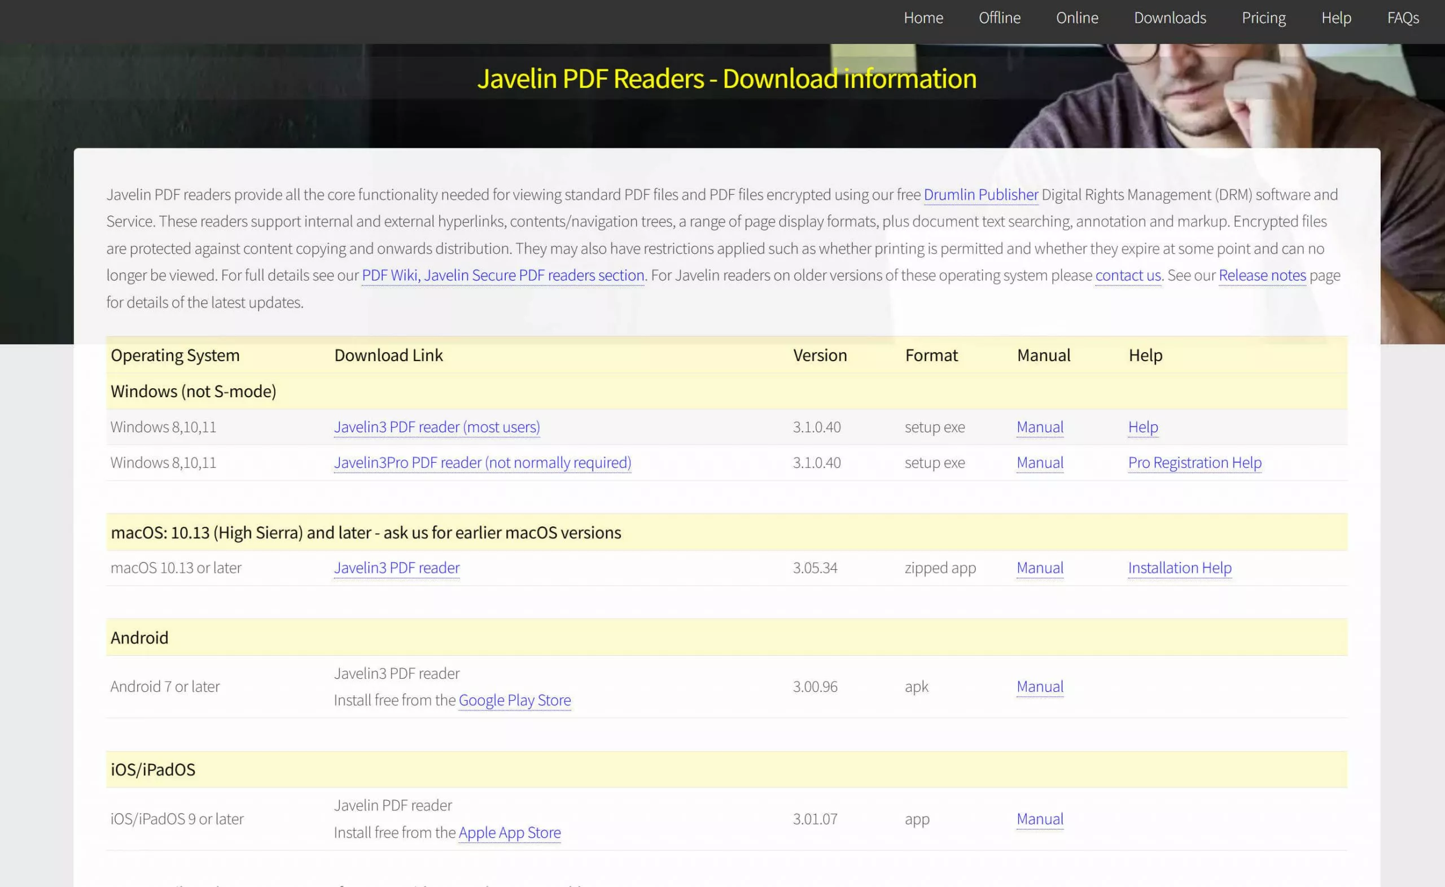Image resolution: width=1445 pixels, height=887 pixels.
Task: Select Downloads in the top navigation
Action: click(1170, 17)
